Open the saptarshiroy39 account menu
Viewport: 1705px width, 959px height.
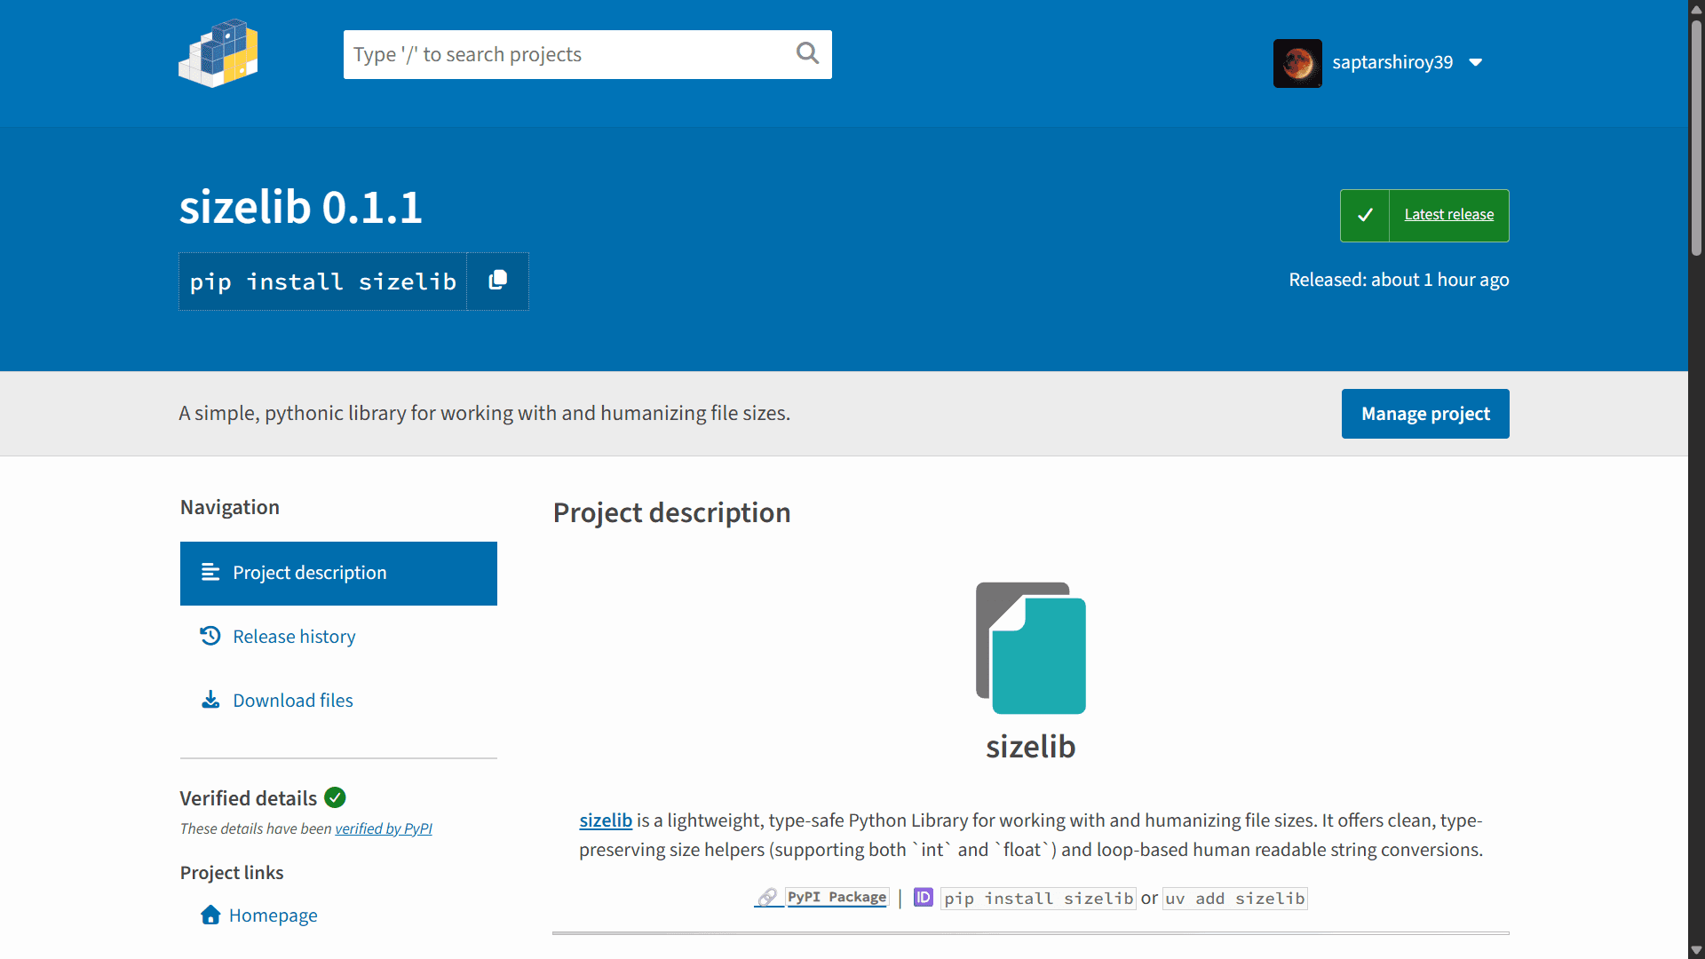[x=1378, y=63]
